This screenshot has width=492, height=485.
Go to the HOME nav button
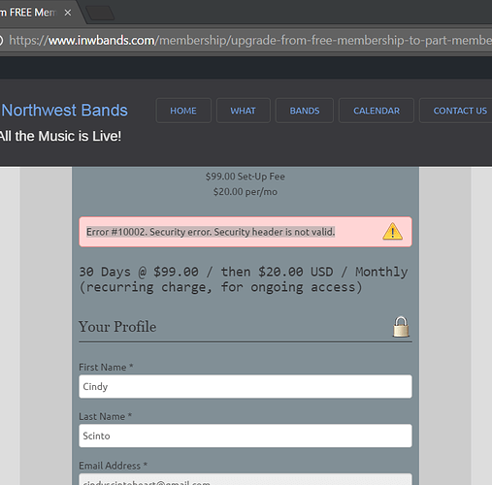(183, 111)
